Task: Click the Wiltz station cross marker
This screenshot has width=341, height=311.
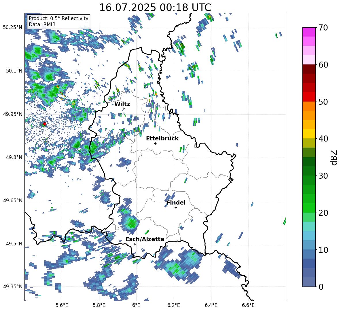Action: pos(124,109)
